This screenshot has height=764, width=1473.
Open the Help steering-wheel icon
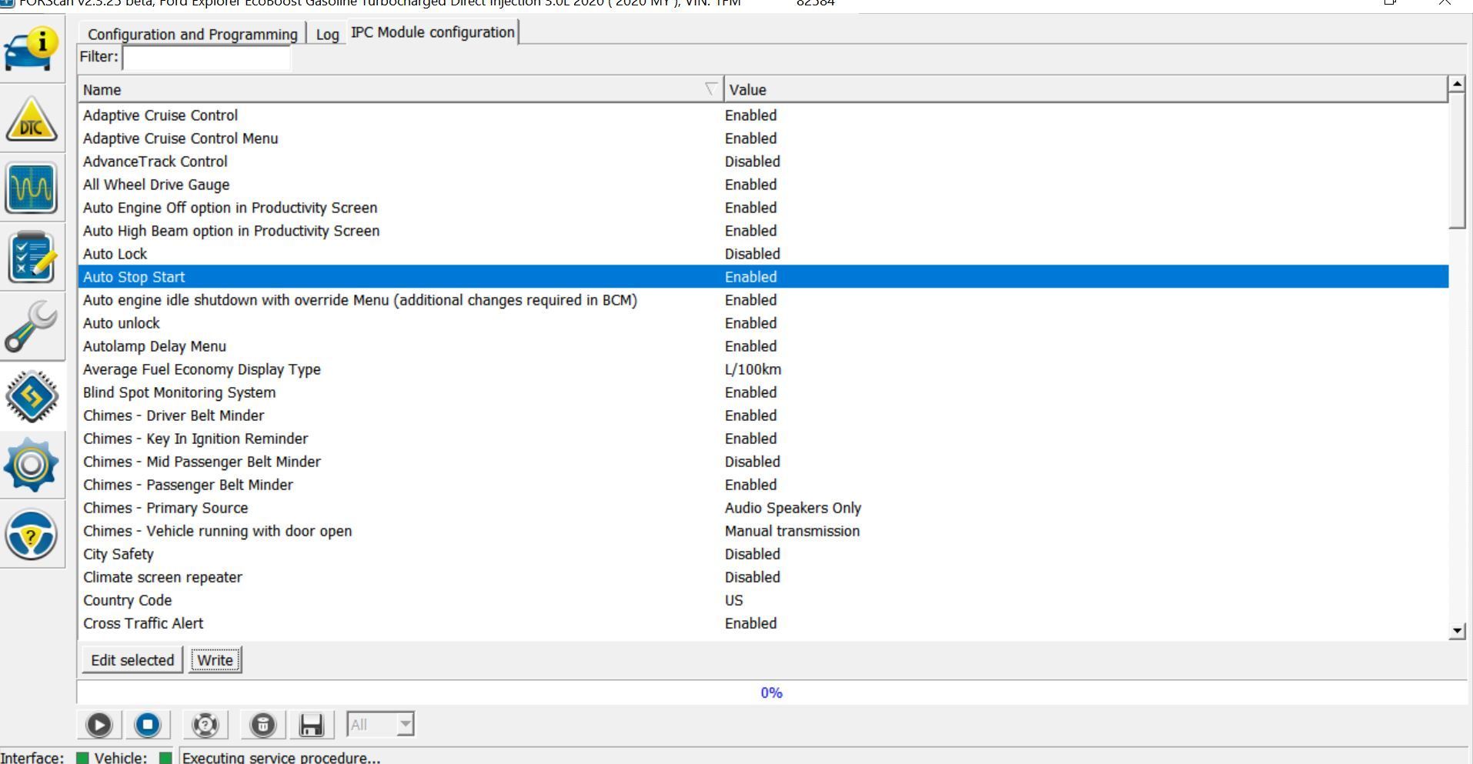[x=32, y=534]
